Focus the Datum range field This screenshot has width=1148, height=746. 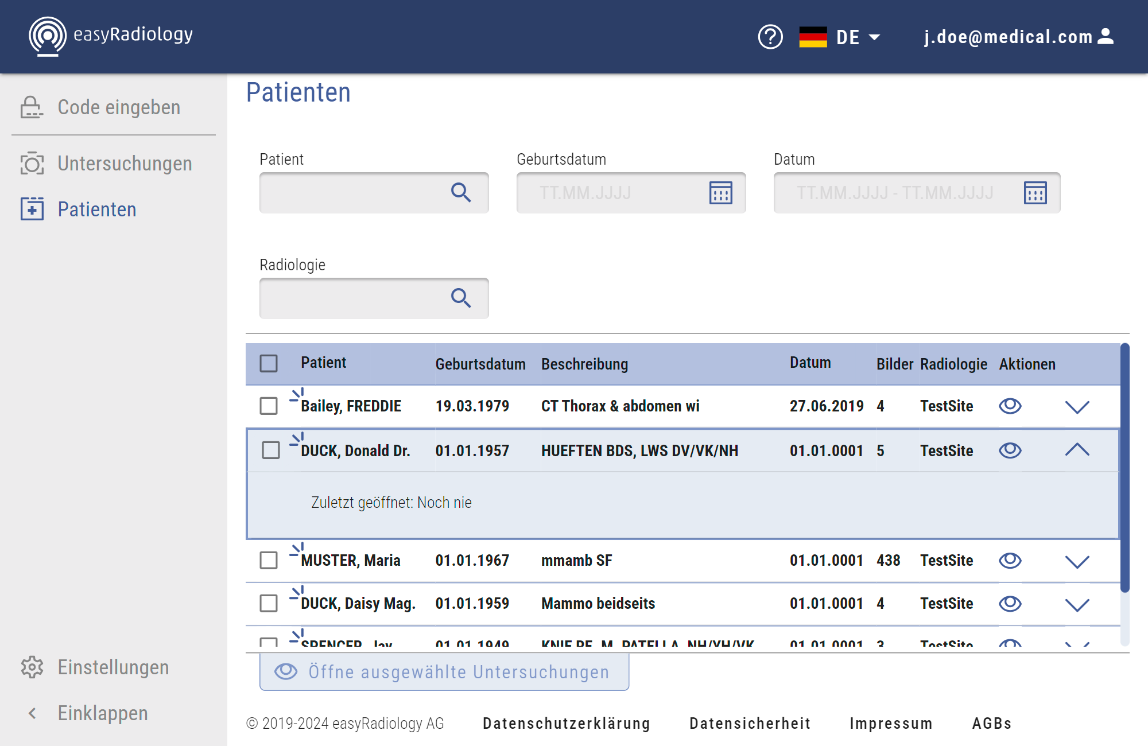(917, 193)
